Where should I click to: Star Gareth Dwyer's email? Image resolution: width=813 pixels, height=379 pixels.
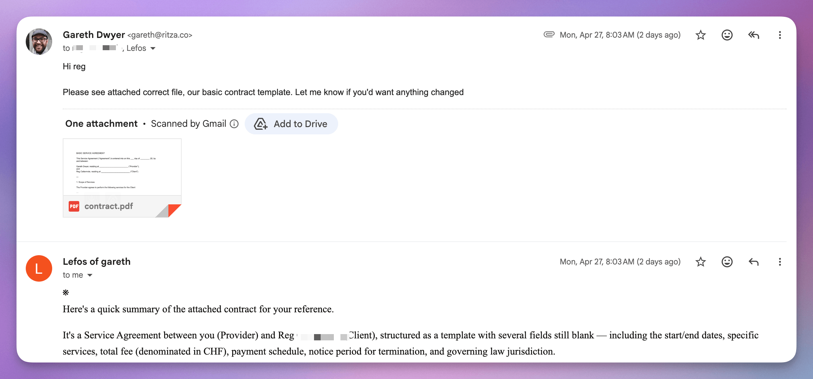tap(700, 35)
